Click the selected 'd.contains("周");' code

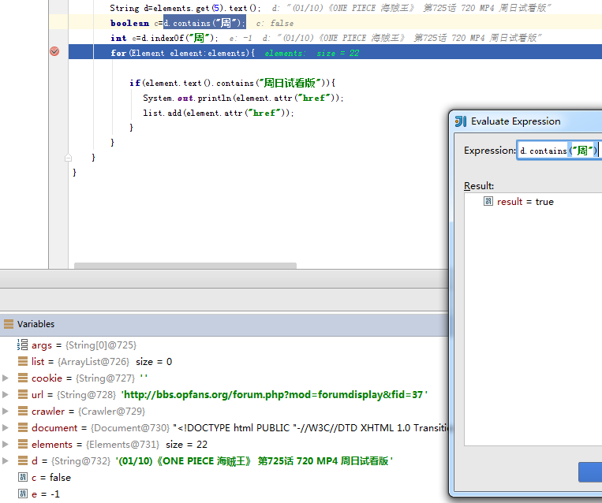click(204, 23)
